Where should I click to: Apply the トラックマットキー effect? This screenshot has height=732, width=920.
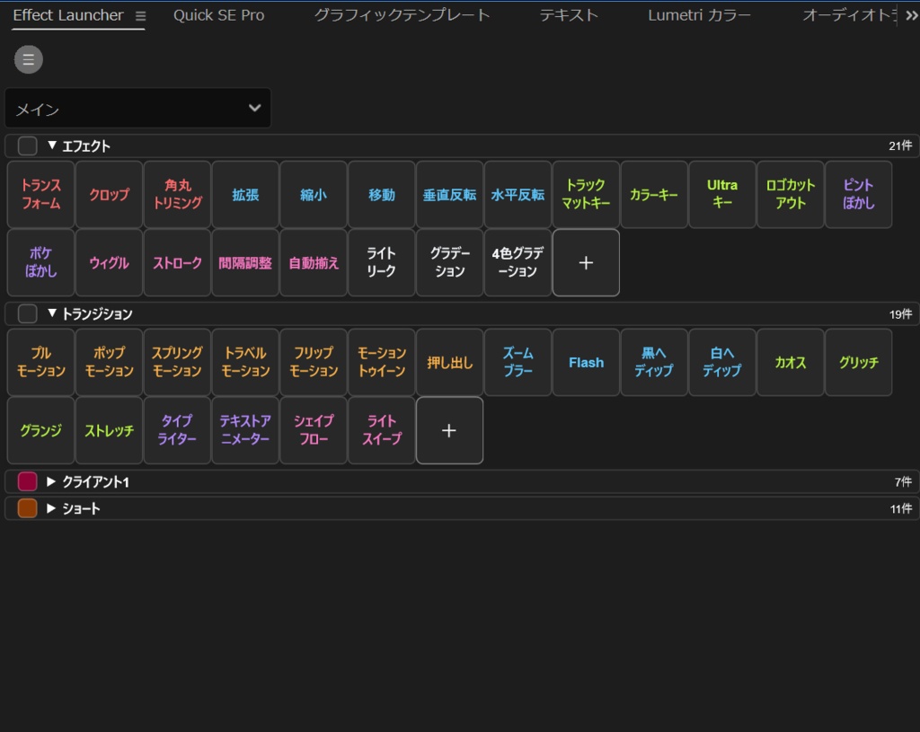586,194
